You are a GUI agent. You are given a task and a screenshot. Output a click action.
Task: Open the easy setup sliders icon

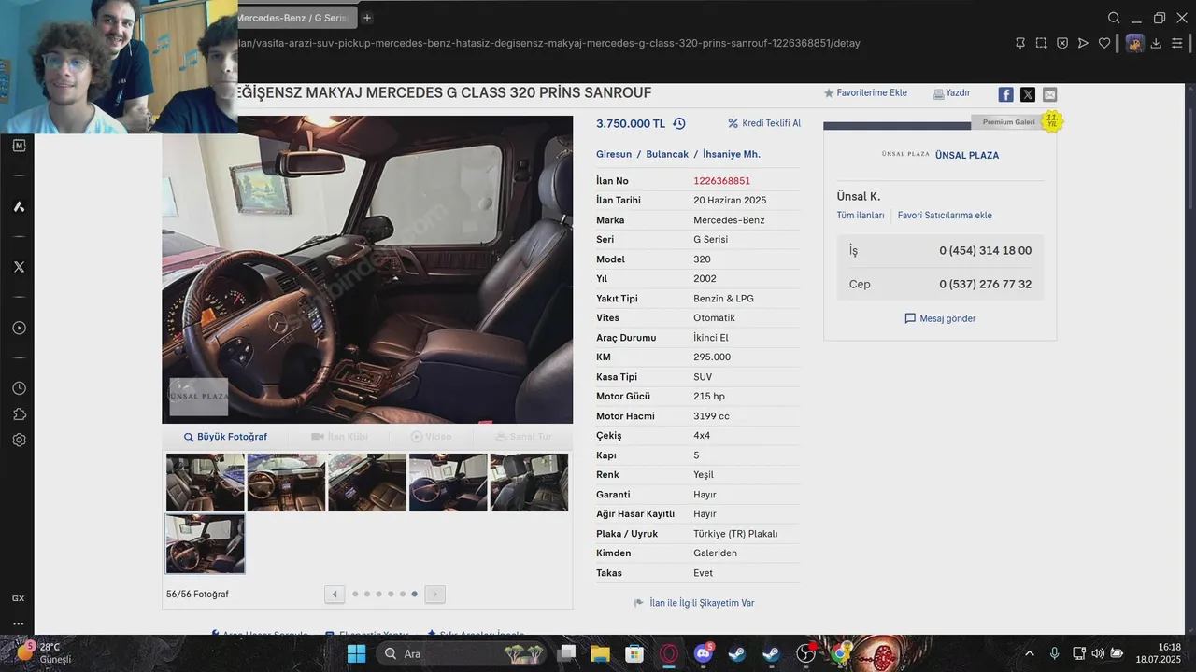click(x=1177, y=43)
